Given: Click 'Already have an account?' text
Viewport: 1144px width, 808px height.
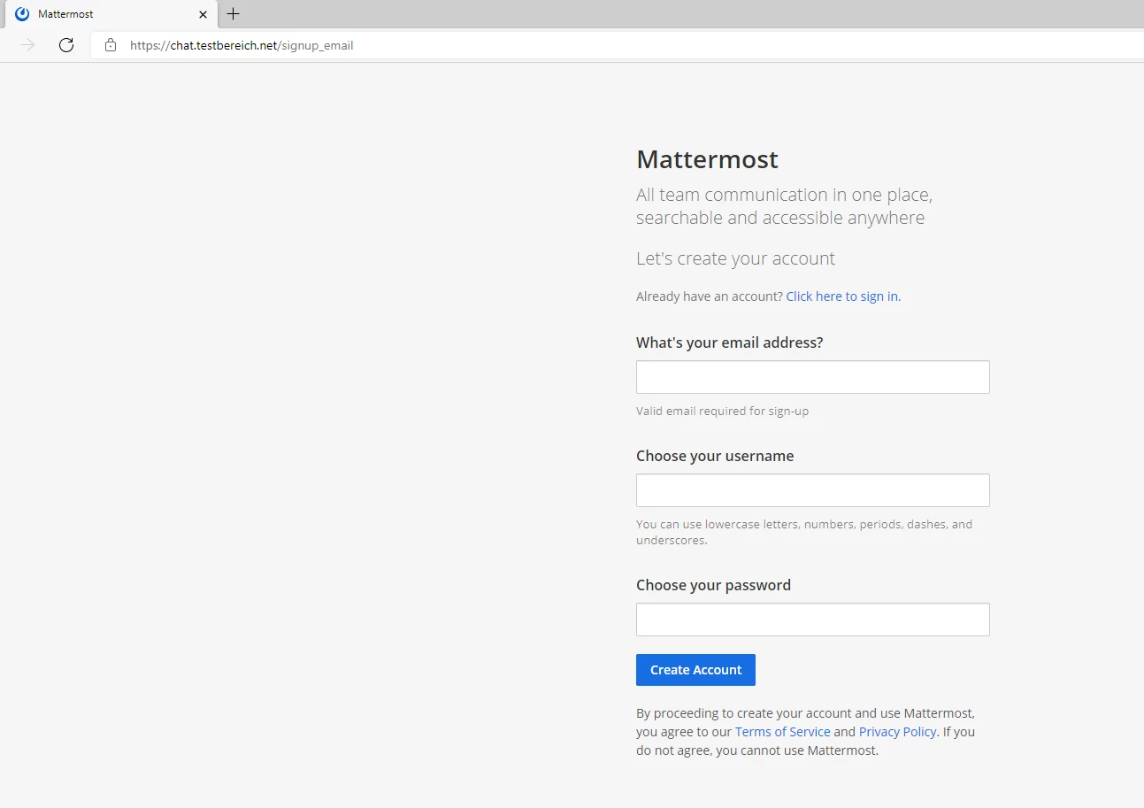Looking at the screenshot, I should pos(709,296).
